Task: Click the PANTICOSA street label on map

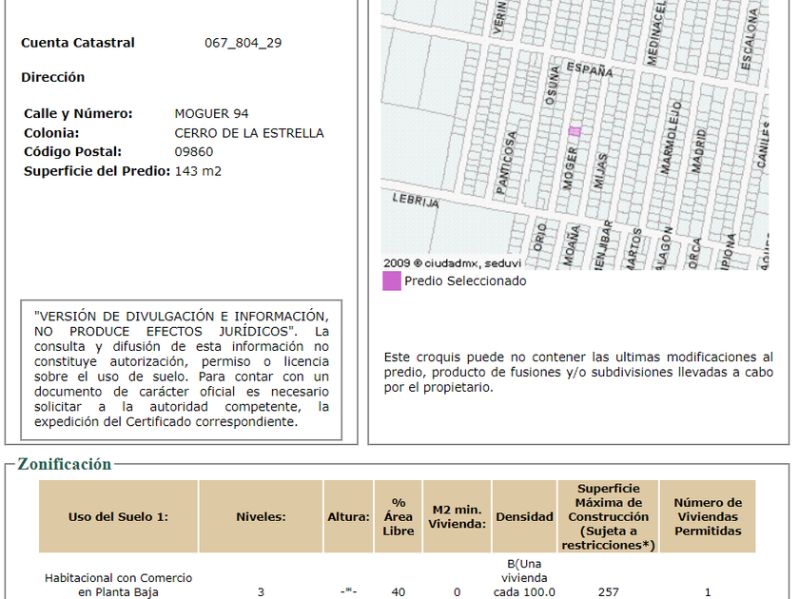Action: coord(511,159)
